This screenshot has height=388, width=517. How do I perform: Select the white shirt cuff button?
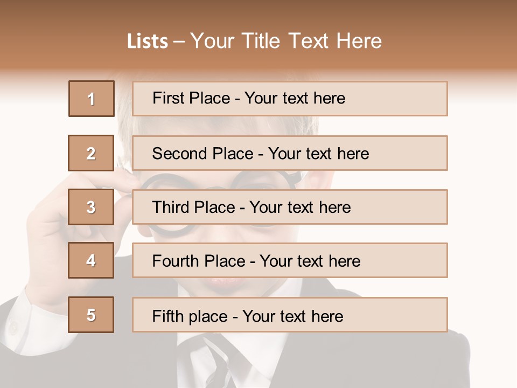[x=13, y=327]
